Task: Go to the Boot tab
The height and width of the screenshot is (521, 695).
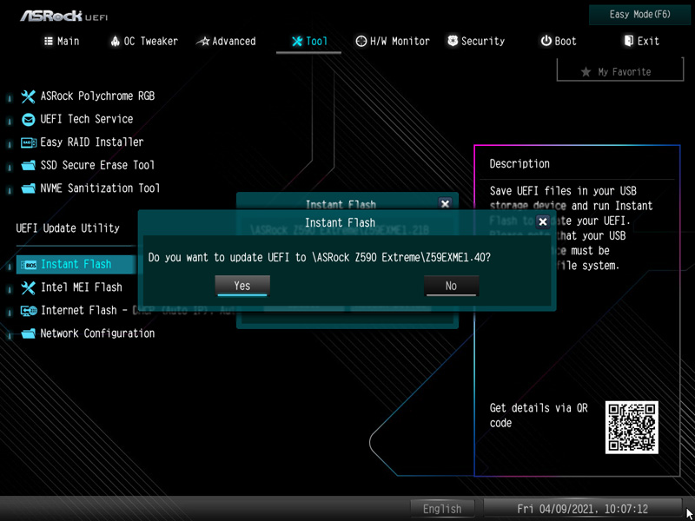Action: point(559,41)
